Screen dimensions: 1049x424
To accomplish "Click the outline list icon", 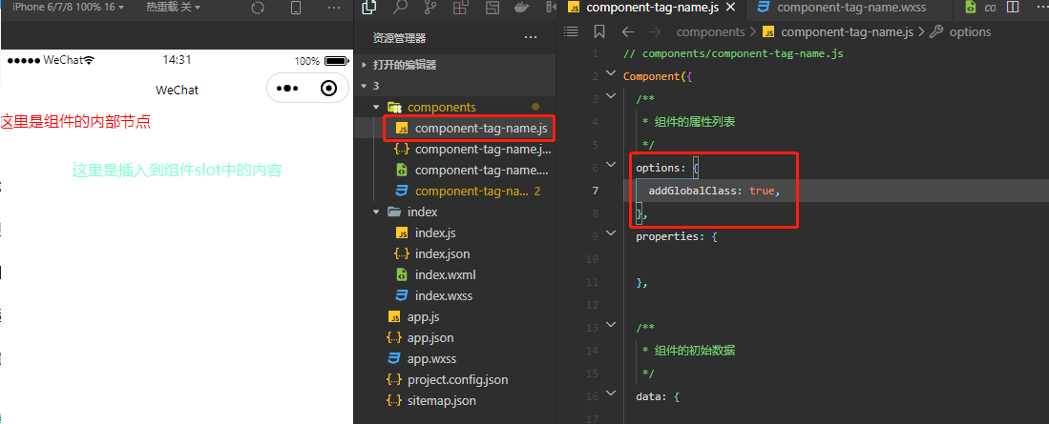I will (571, 31).
